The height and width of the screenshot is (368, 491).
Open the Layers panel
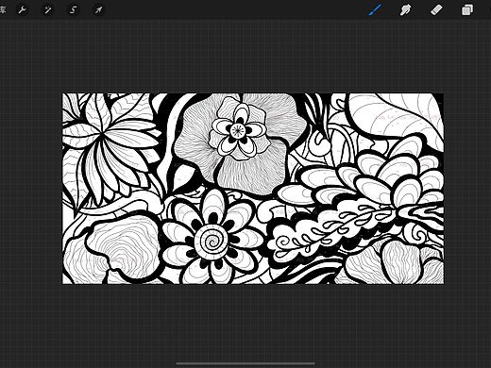pos(467,9)
